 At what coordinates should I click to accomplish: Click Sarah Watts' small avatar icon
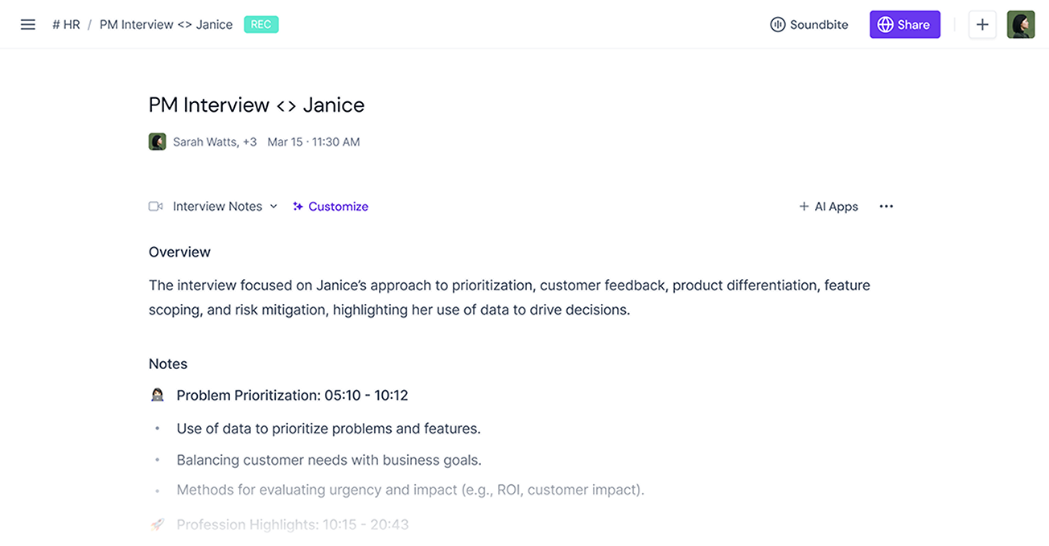point(158,142)
